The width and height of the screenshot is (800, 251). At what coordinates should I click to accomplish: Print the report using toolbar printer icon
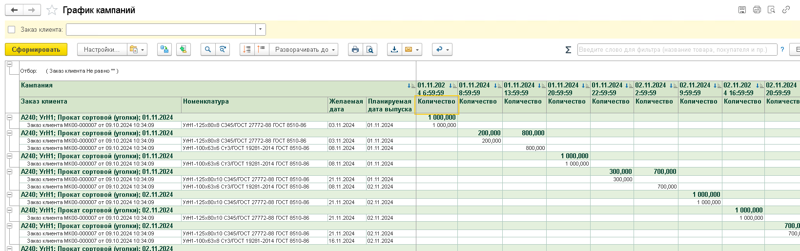coord(355,50)
